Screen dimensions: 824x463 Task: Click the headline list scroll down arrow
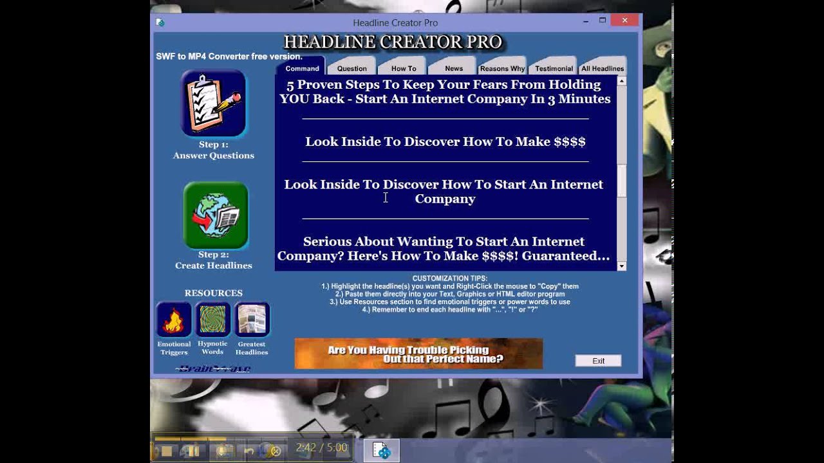click(x=621, y=266)
